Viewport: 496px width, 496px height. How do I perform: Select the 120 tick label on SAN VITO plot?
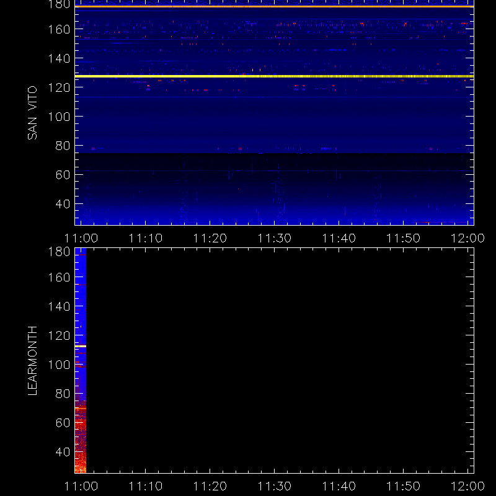[59, 87]
